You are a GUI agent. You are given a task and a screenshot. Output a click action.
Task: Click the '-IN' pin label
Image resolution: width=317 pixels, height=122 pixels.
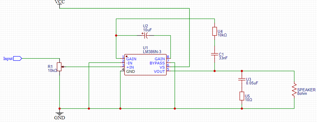[x=129, y=63]
